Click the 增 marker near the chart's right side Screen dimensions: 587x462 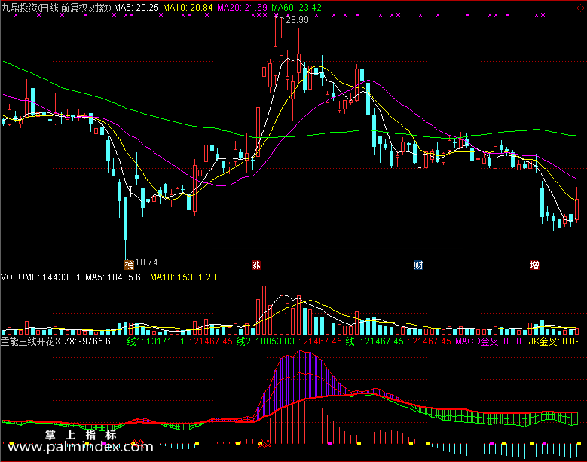pyautogui.click(x=534, y=265)
